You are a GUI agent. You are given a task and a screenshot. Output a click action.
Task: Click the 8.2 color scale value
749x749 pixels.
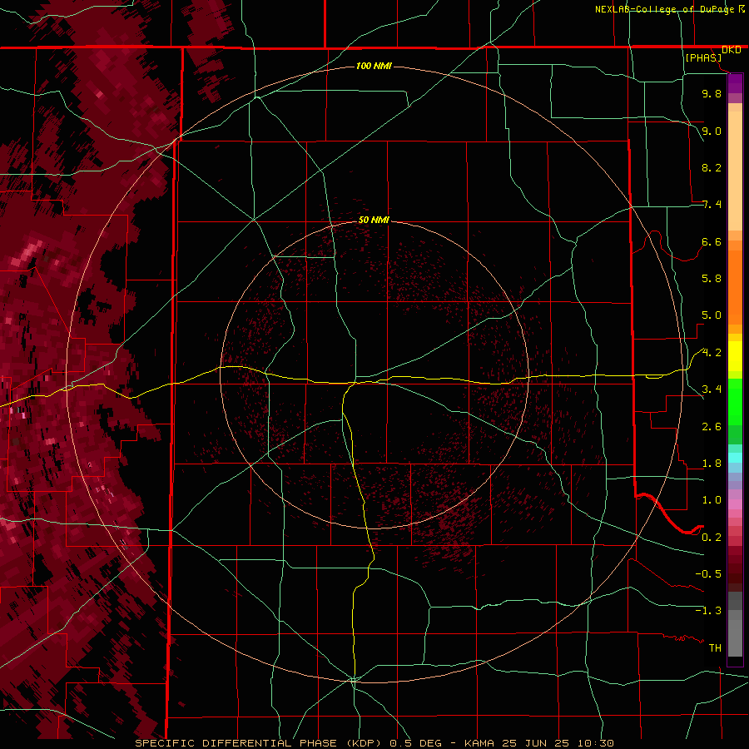(x=712, y=167)
